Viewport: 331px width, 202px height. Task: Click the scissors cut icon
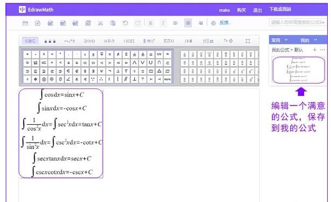click(100, 23)
